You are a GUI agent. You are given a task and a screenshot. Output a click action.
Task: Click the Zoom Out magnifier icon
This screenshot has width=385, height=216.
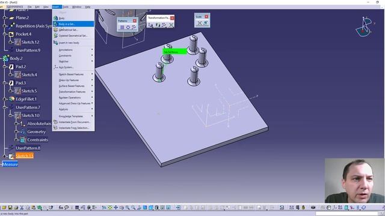[x=134, y=208]
